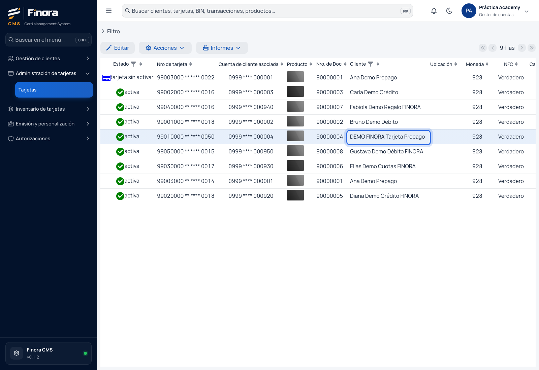This screenshot has width=539, height=370.
Task: Open Práctica Academy account dropdown chevron
Action: pyautogui.click(x=527, y=11)
